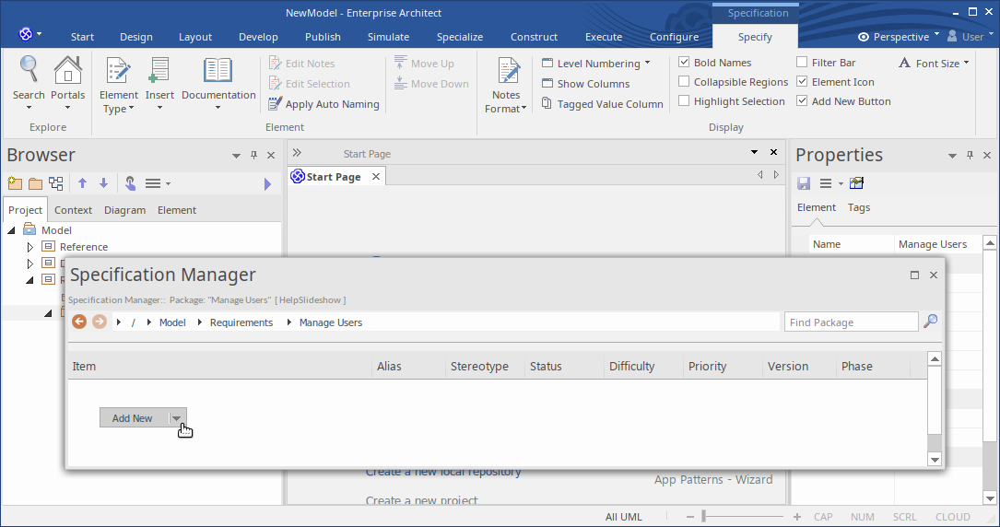Close the Start Page tab
1000x527 pixels.
click(x=376, y=177)
